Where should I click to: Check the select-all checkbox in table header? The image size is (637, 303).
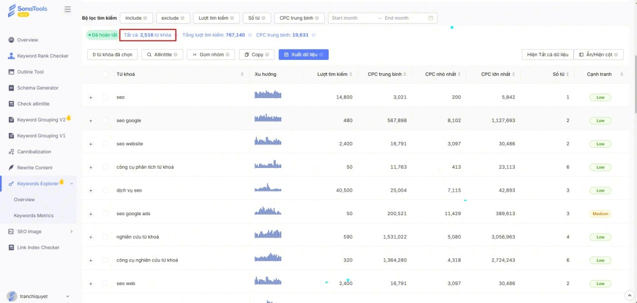click(x=105, y=74)
